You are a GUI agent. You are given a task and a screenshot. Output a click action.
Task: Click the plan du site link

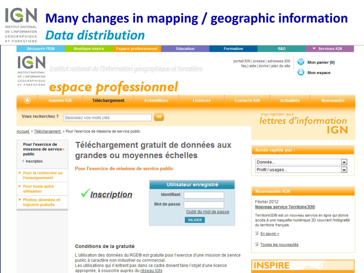click(x=281, y=66)
